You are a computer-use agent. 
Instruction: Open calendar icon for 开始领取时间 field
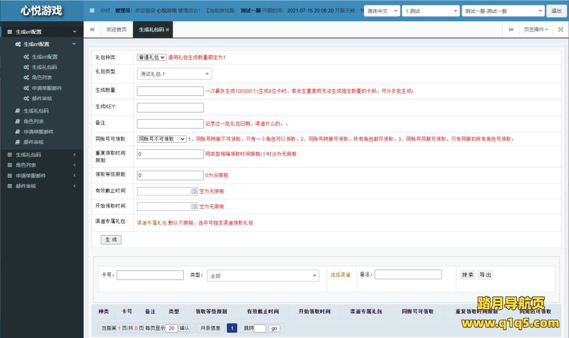pos(194,207)
